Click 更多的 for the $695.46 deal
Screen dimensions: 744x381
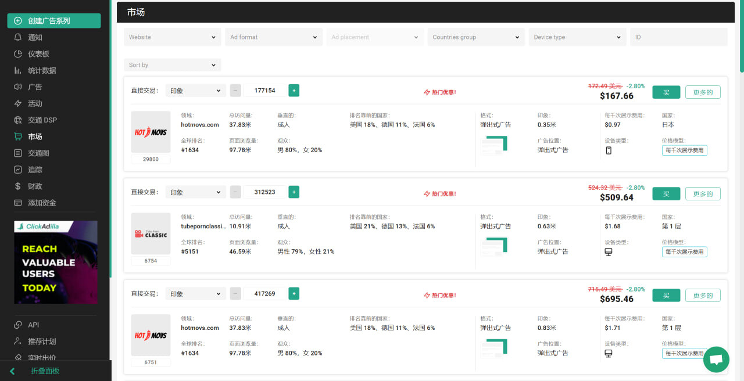pyautogui.click(x=703, y=296)
